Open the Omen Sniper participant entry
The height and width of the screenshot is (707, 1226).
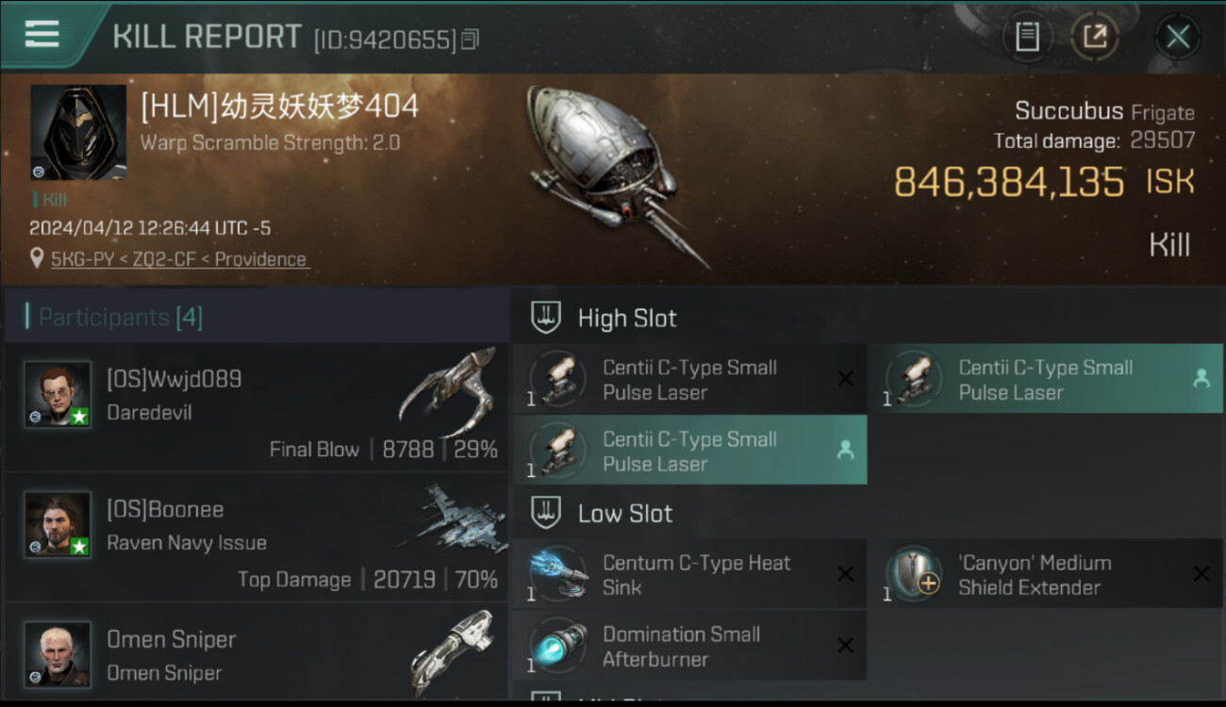coord(257,654)
